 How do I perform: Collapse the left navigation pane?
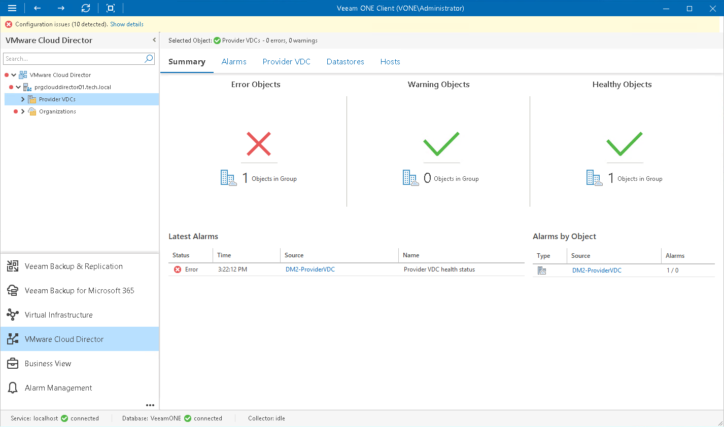154,40
